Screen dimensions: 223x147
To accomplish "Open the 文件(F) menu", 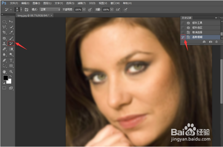I will [14, 3].
